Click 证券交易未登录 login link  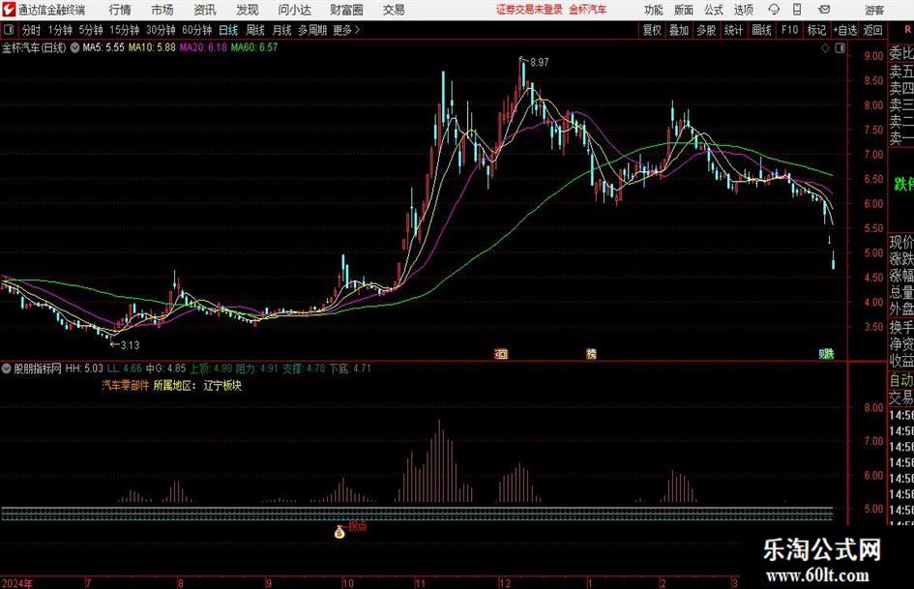coord(529,10)
